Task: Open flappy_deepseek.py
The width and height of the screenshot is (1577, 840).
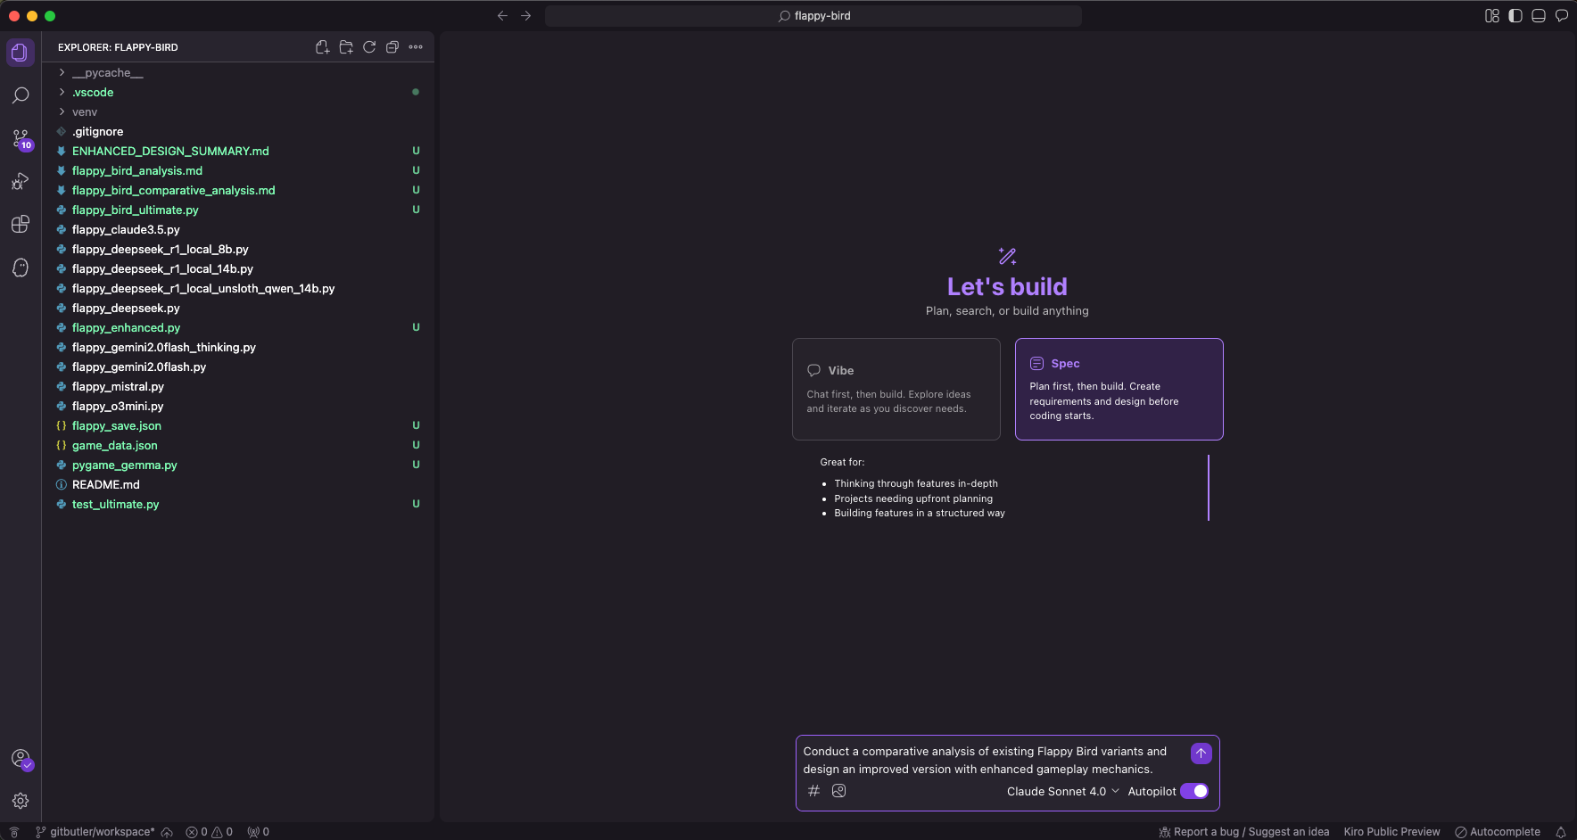Action: coord(238,309)
